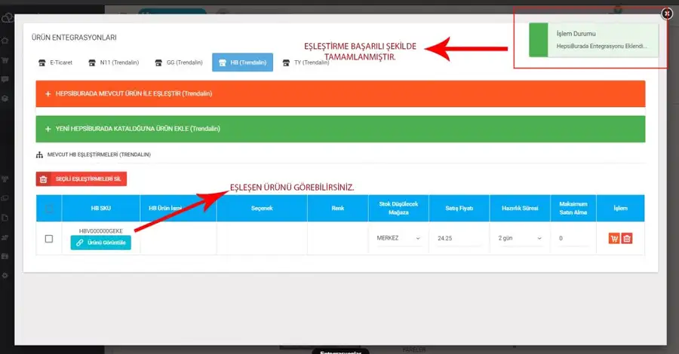Click the HBV000000GEKE SKU text

101,231
